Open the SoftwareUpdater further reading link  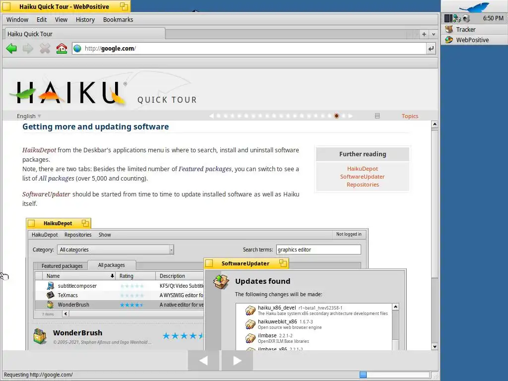(362, 177)
